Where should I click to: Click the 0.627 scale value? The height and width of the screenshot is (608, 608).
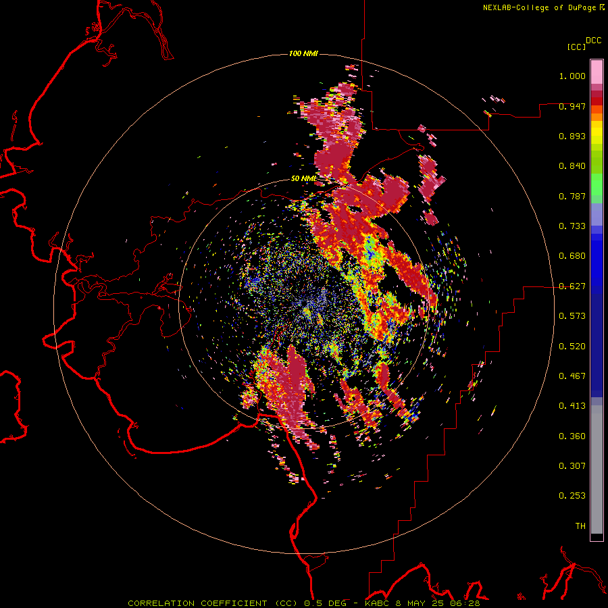click(572, 286)
